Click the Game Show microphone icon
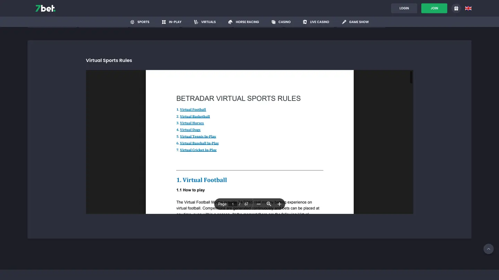This screenshot has width=499, height=280. click(x=344, y=22)
